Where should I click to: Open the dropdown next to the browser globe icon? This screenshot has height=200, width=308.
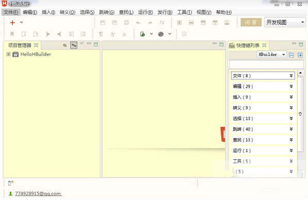click(170, 34)
